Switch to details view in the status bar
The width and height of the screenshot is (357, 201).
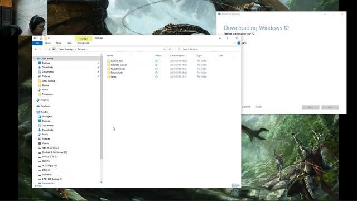click(234, 186)
